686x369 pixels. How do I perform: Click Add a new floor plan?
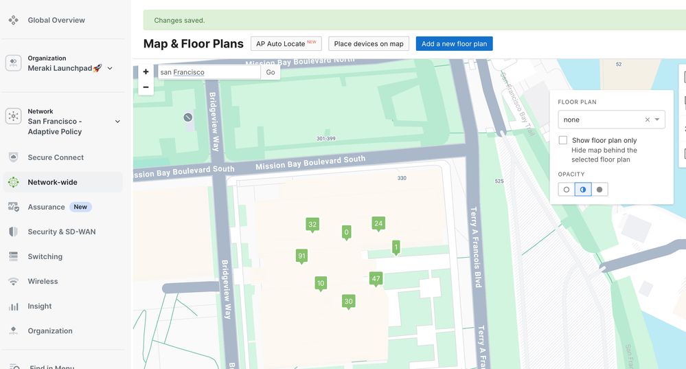coord(454,44)
